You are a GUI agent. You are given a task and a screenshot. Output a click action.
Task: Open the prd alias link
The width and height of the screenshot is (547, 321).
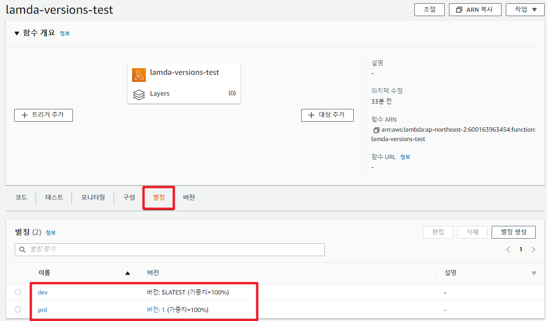[42, 310]
